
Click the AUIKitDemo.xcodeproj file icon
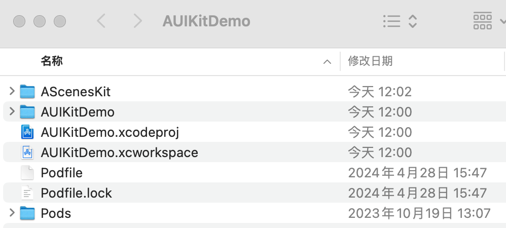coord(27,132)
